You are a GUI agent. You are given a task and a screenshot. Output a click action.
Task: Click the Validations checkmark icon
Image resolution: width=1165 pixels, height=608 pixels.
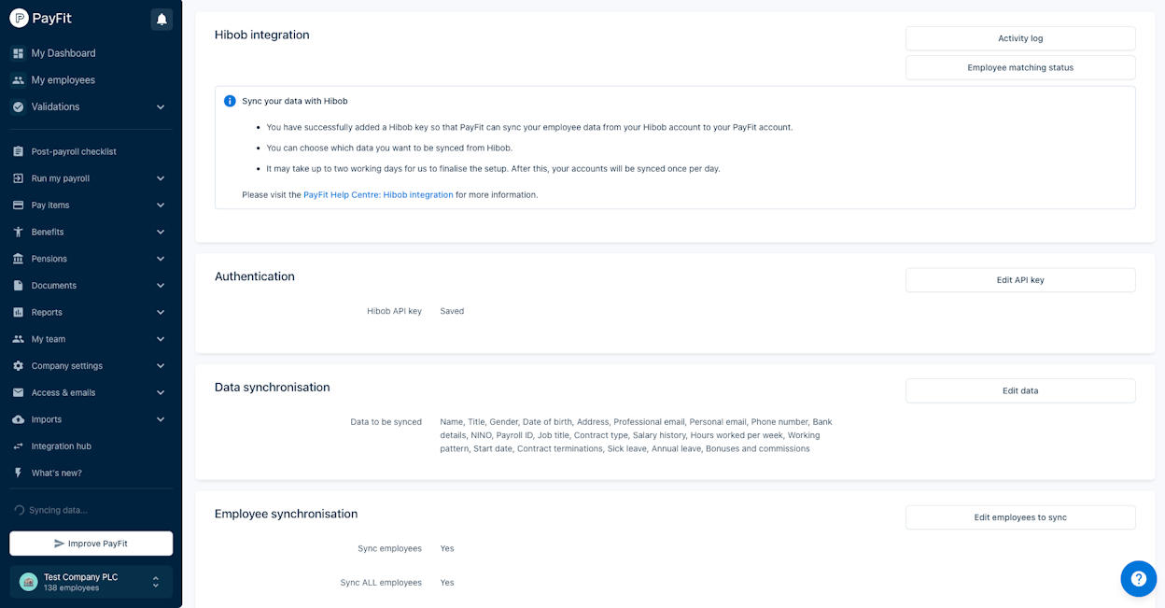pos(18,106)
